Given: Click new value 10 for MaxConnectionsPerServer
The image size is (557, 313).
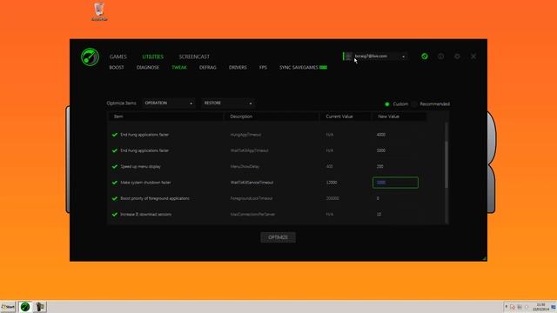Looking at the screenshot, I should (379, 215).
